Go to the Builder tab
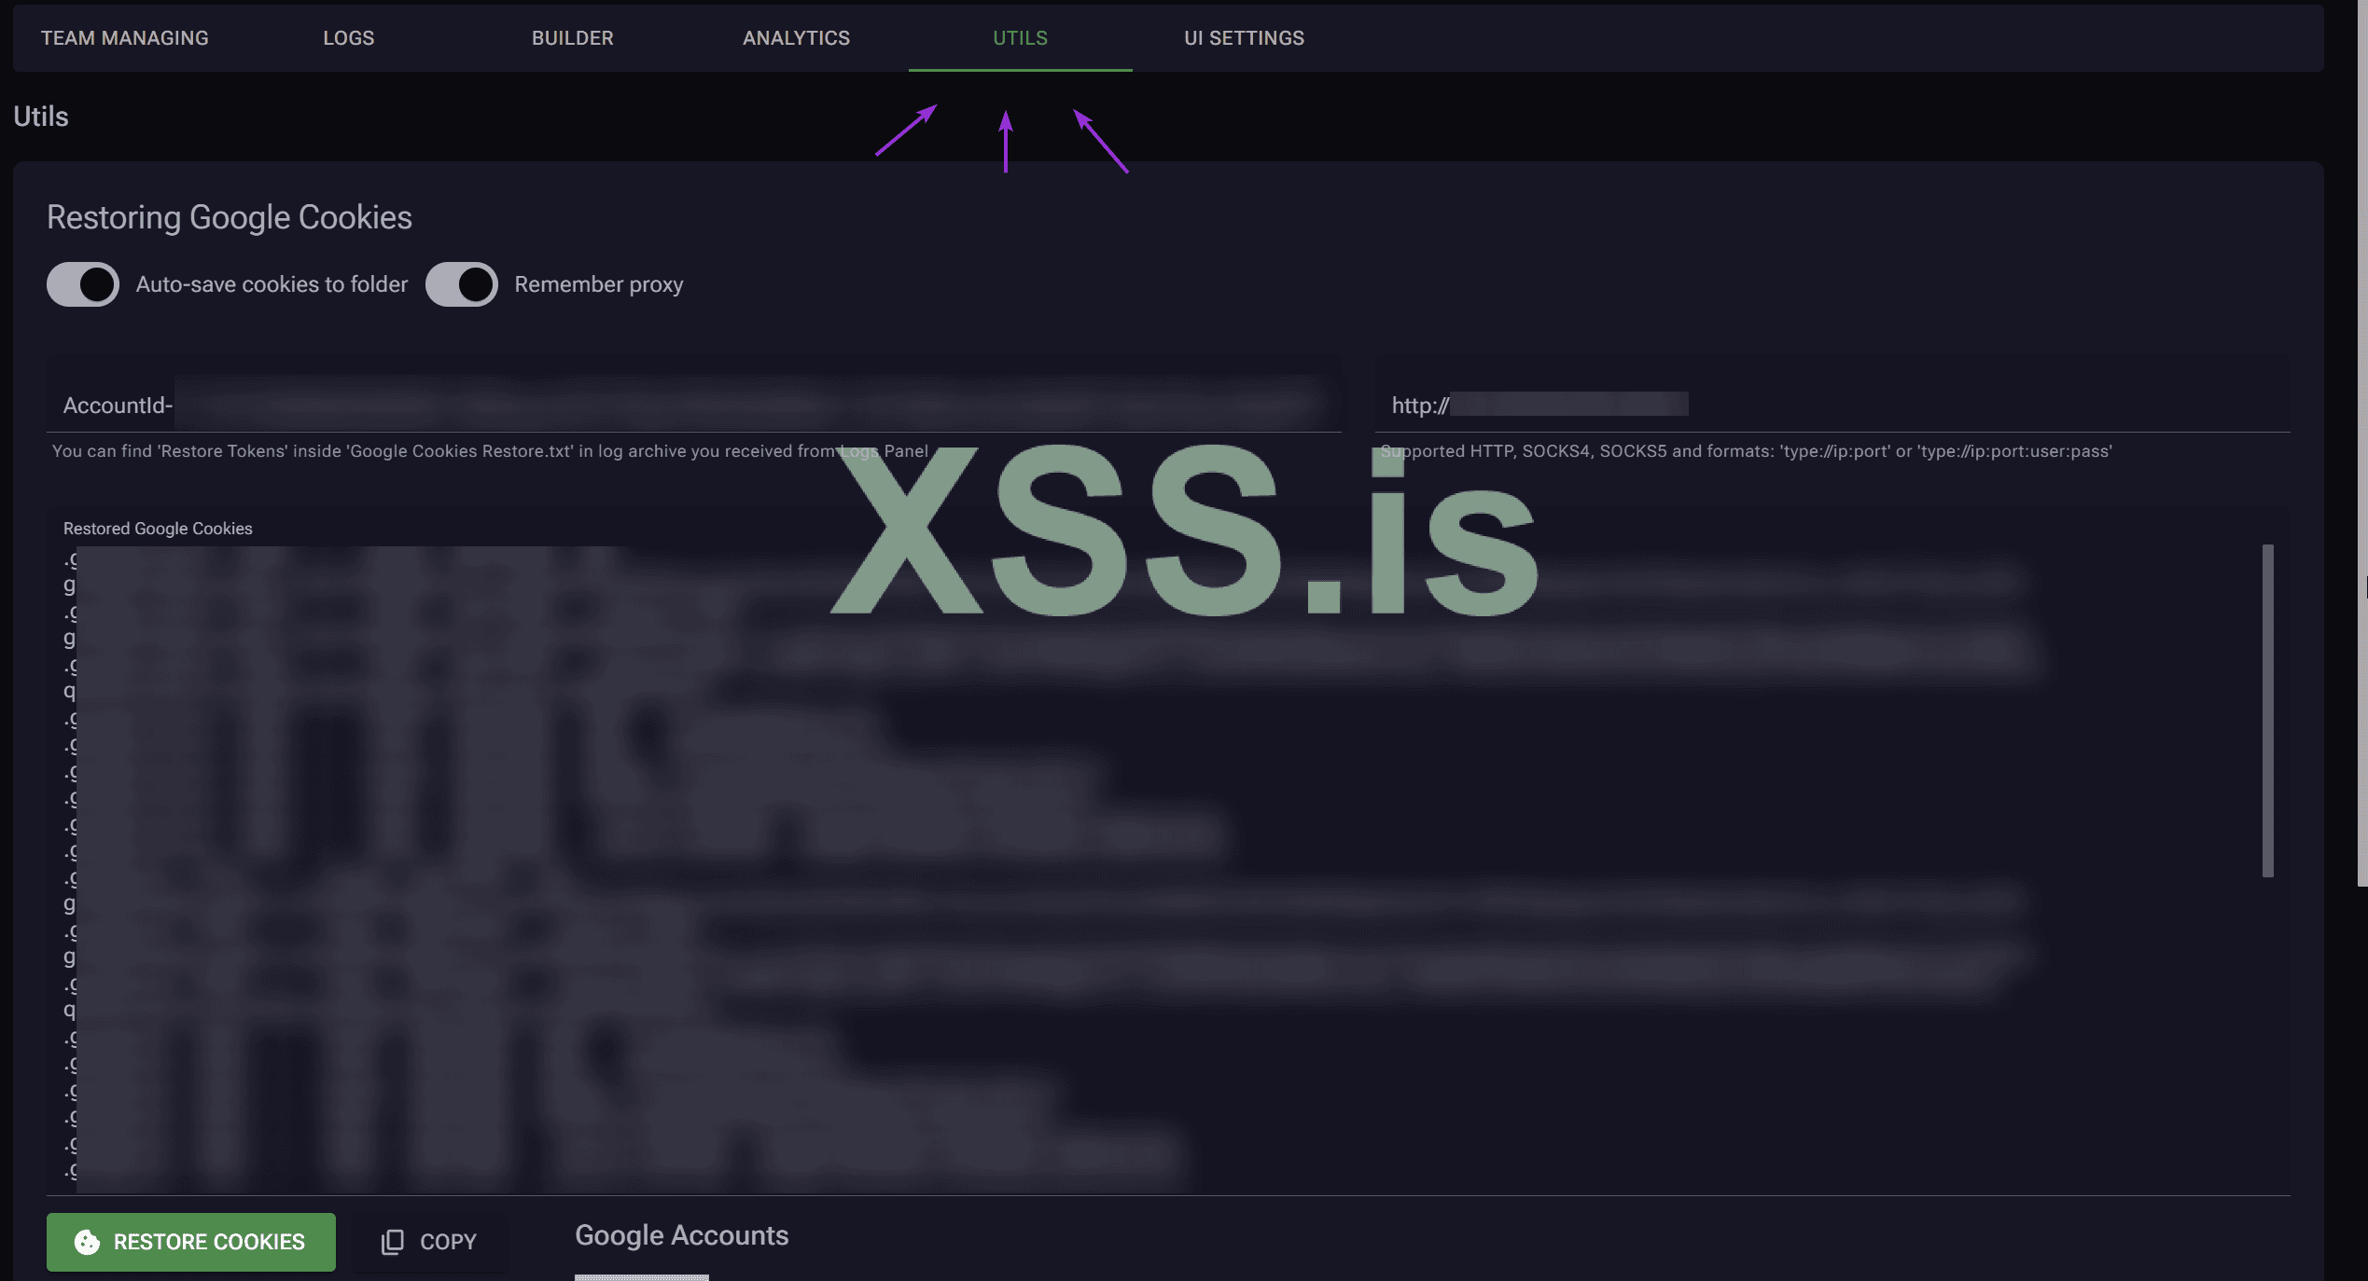This screenshot has height=1281, width=2368. pos(573,38)
